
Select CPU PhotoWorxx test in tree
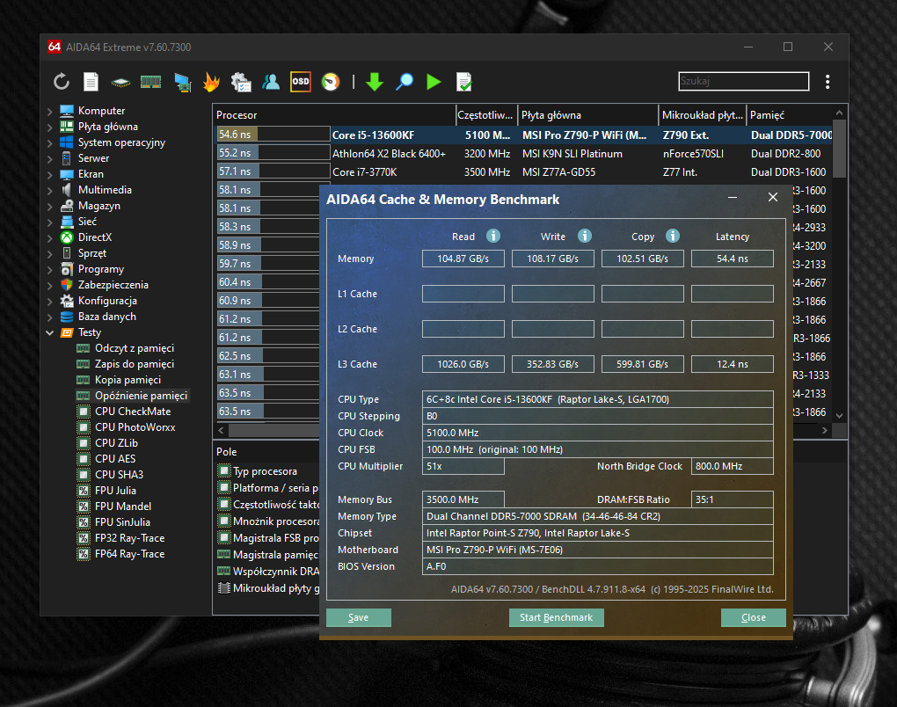(x=135, y=427)
